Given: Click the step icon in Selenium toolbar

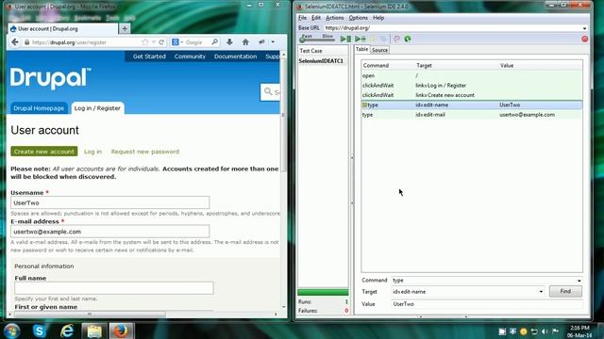Looking at the screenshot, I should click(x=383, y=39).
